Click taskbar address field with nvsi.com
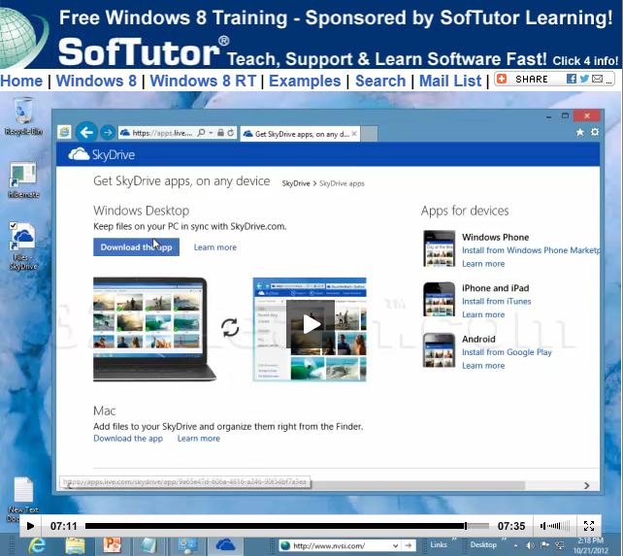This screenshot has width=623, height=556. click(336, 545)
